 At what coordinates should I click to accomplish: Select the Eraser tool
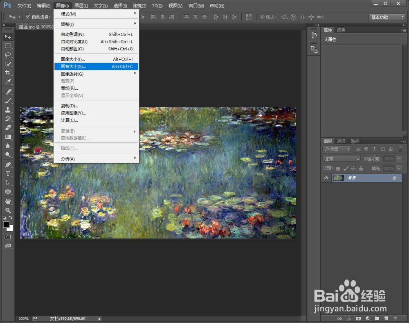[x=8, y=127]
